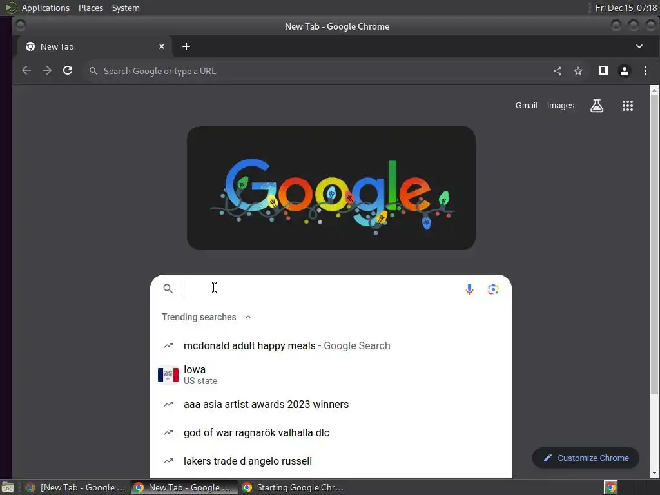Click trending icon beside god of war ragnarök
660x495 pixels.
pyautogui.click(x=168, y=432)
